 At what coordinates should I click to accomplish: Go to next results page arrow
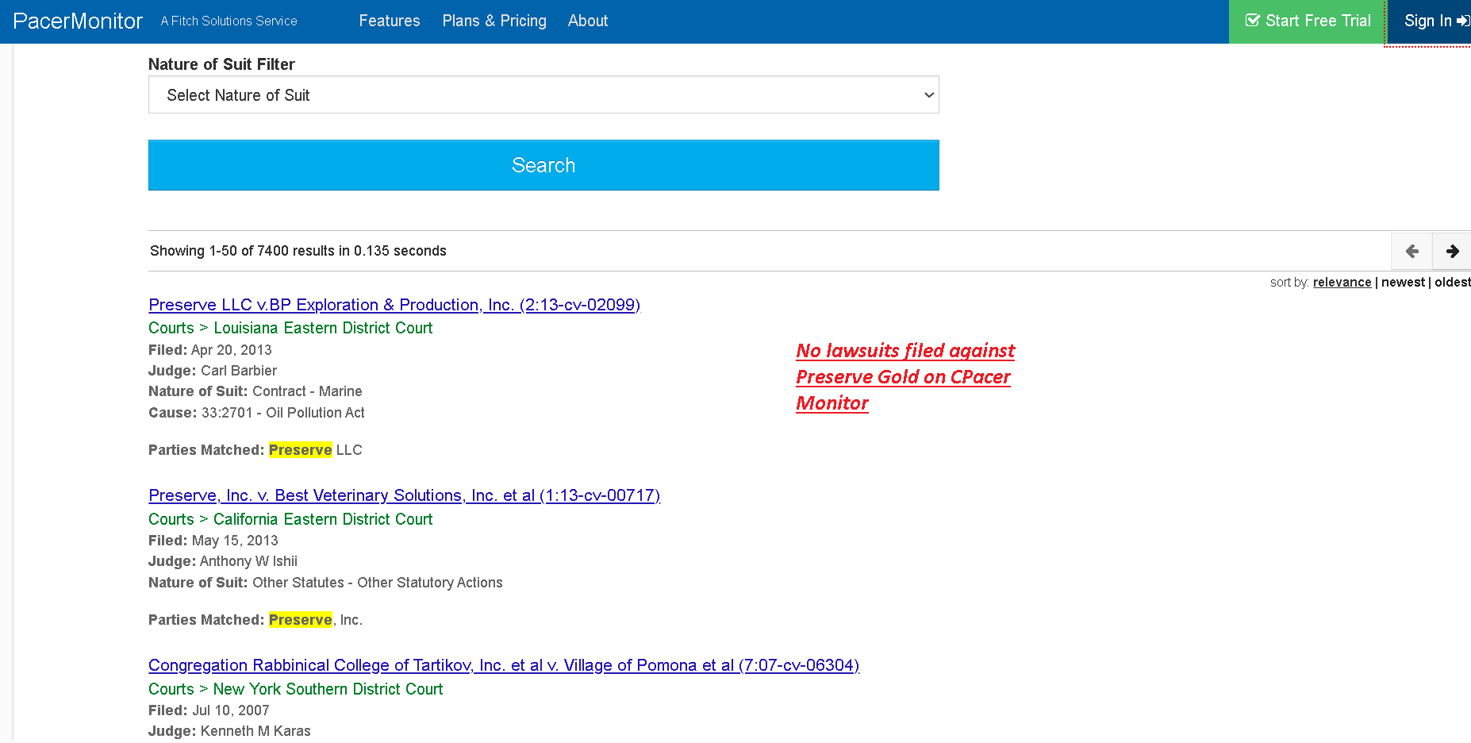coord(1452,251)
